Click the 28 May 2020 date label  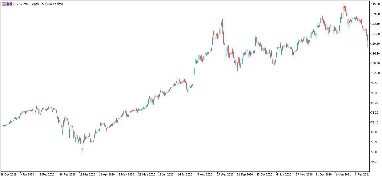(x=147, y=174)
